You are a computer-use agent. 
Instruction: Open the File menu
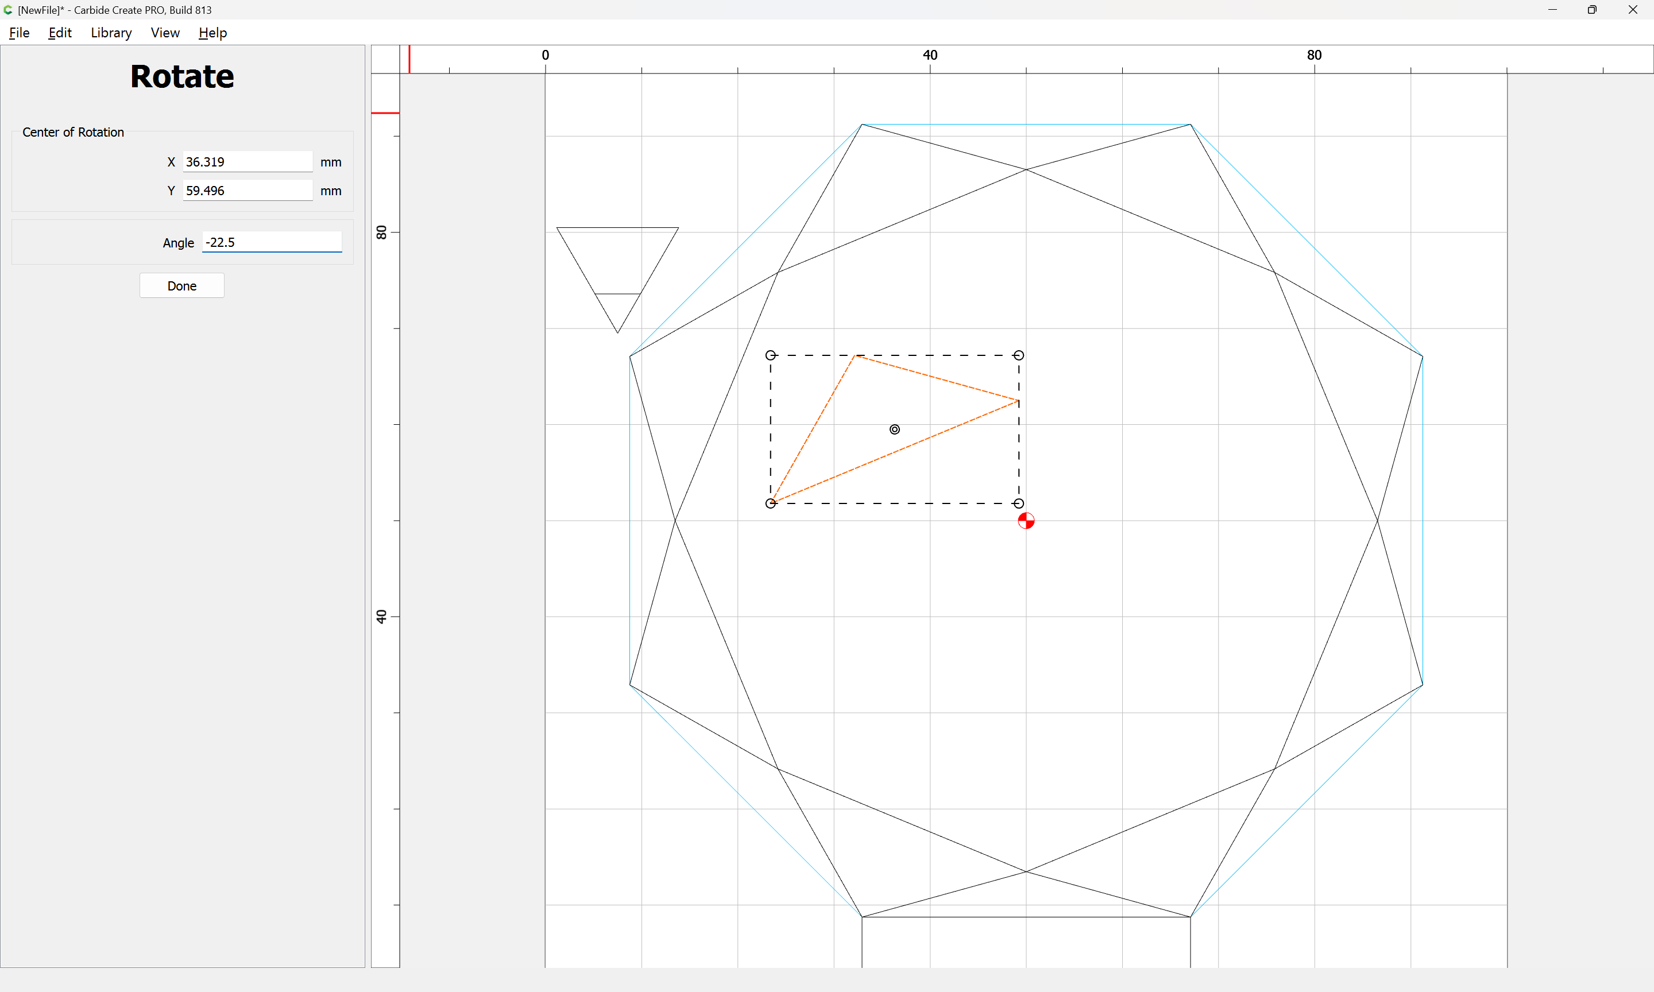point(20,33)
